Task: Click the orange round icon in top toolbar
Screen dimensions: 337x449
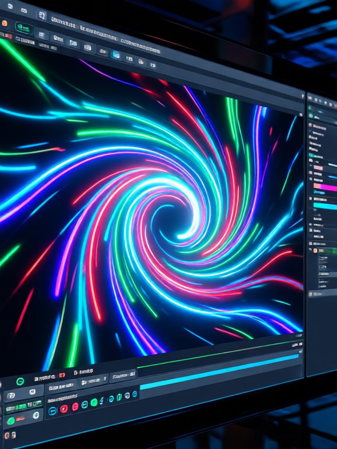Action: tap(4, 24)
